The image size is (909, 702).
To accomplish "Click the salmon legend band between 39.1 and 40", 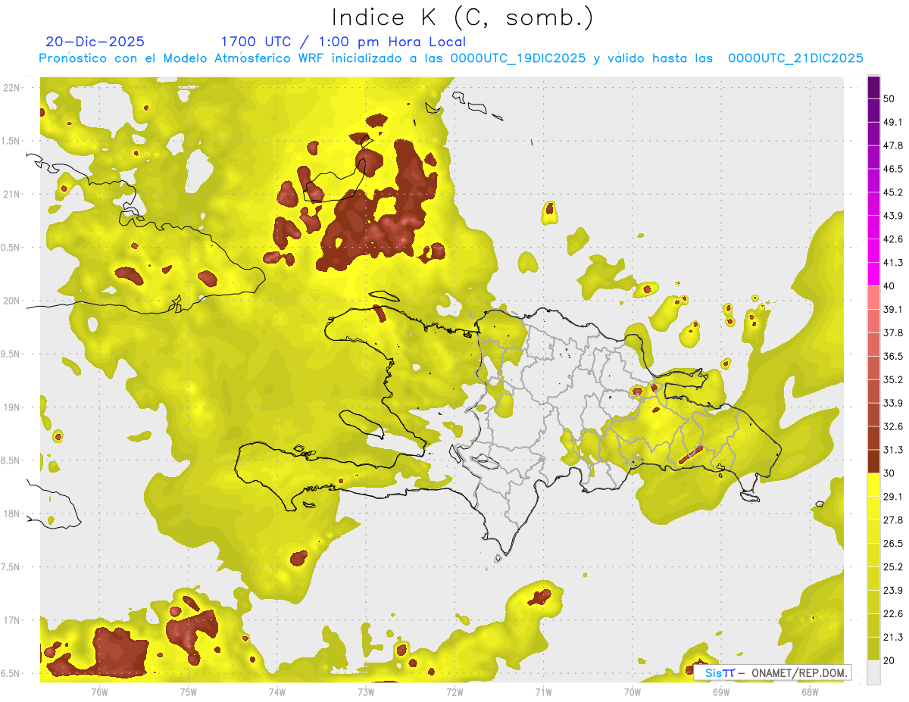I will pyautogui.click(x=874, y=298).
